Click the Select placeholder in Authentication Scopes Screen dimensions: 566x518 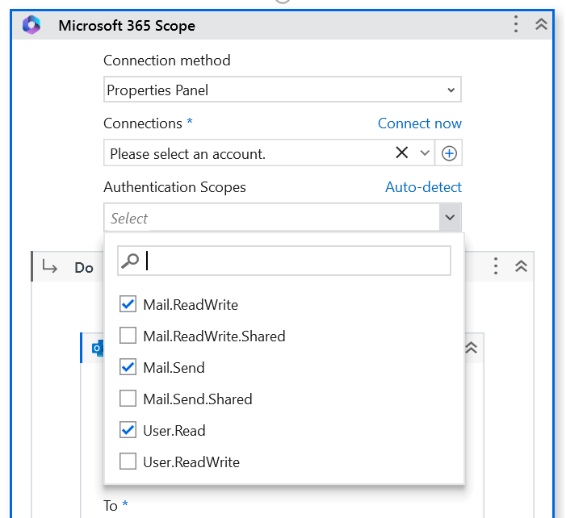(x=129, y=218)
